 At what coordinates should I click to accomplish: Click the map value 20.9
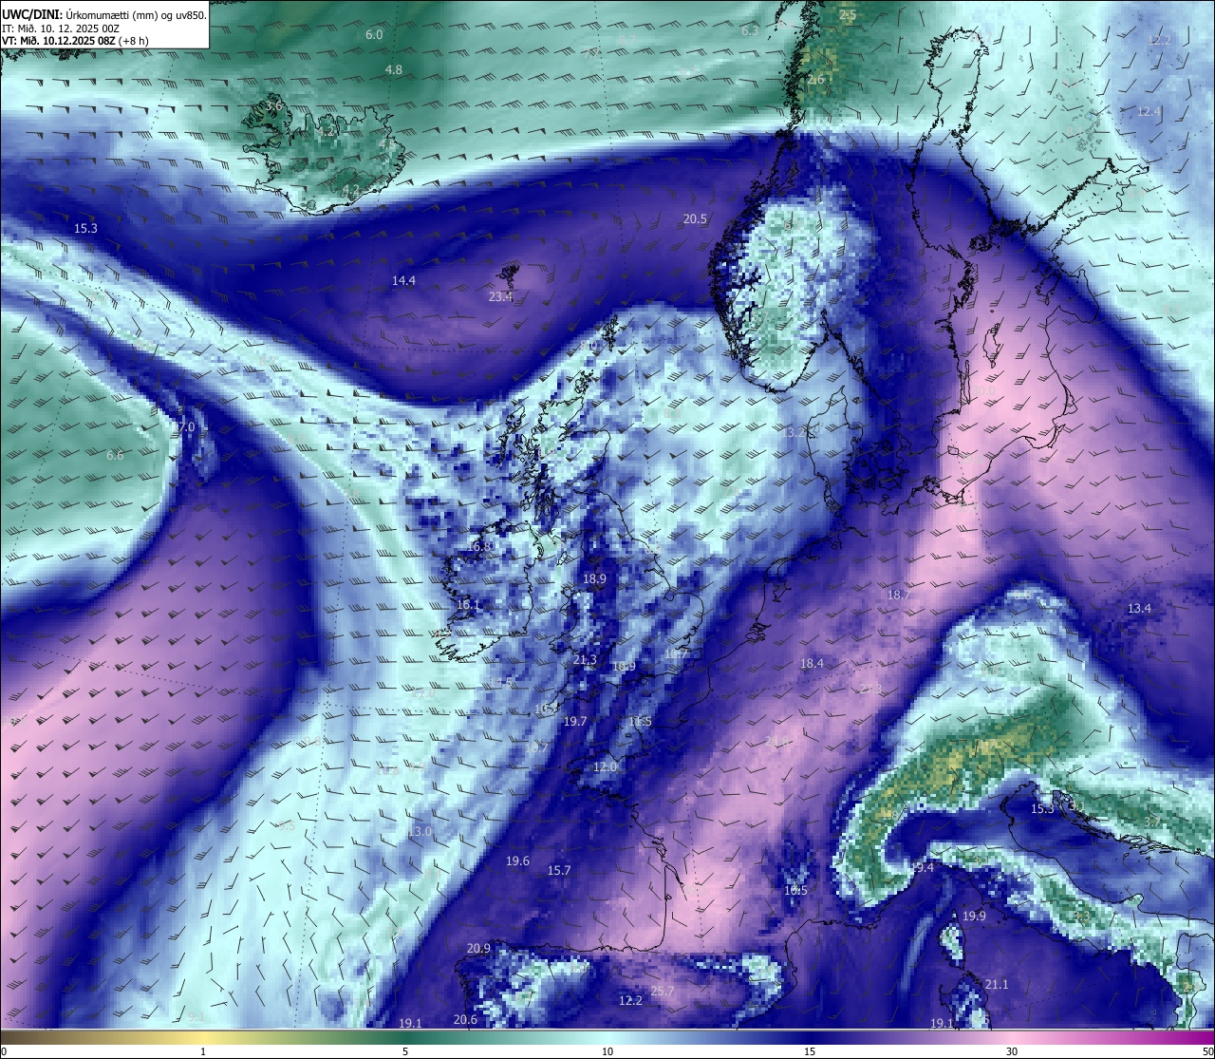click(478, 949)
